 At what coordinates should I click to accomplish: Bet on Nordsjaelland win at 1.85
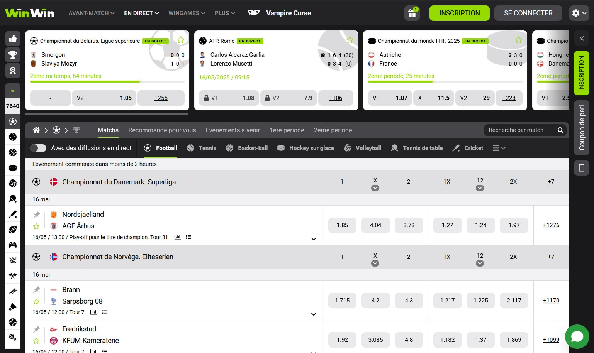[342, 225]
